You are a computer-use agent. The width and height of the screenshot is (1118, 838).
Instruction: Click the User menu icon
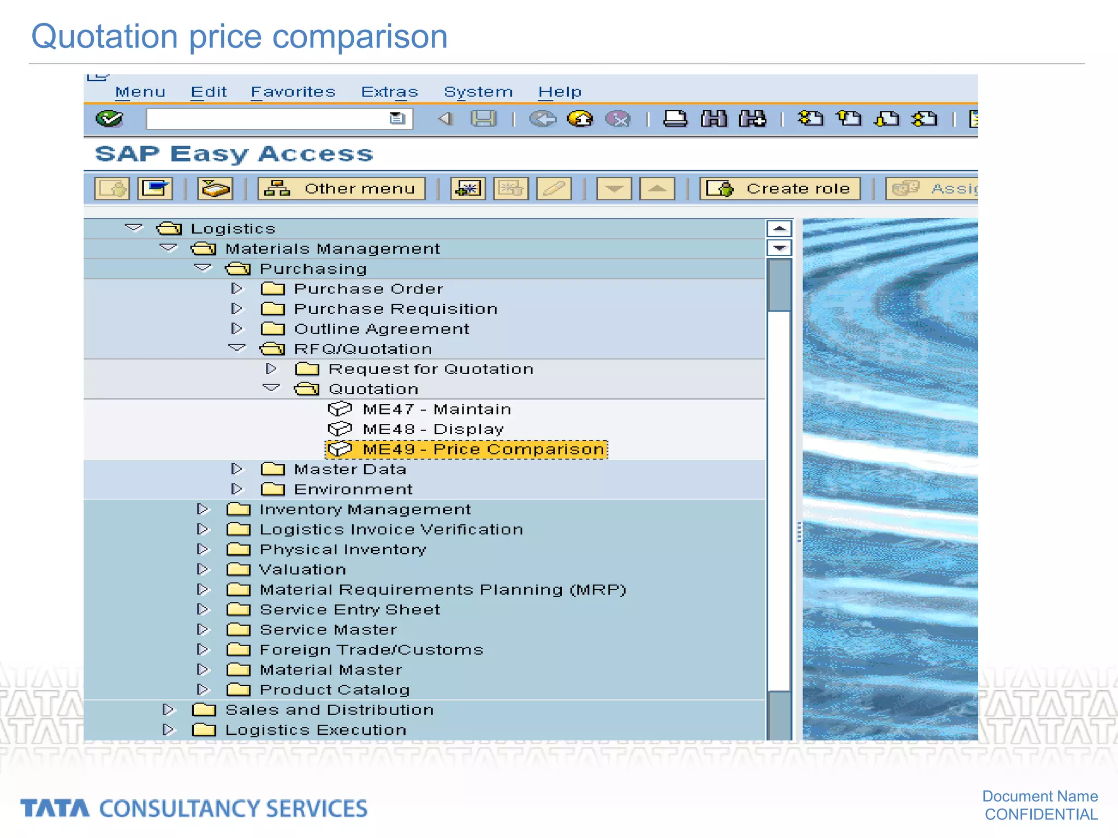tap(112, 189)
